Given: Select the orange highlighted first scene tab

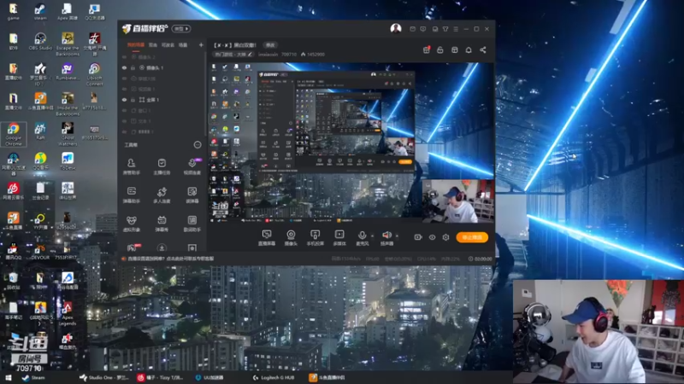Looking at the screenshot, I should pyautogui.click(x=136, y=45).
